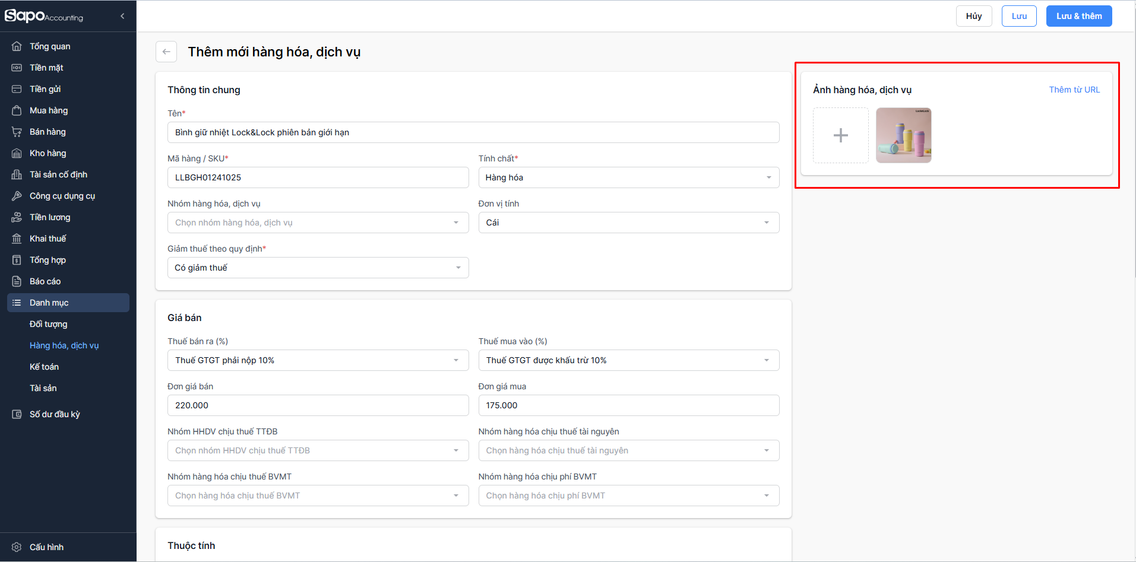Click the Đơn giá bán input field
This screenshot has width=1136, height=562.
point(318,405)
